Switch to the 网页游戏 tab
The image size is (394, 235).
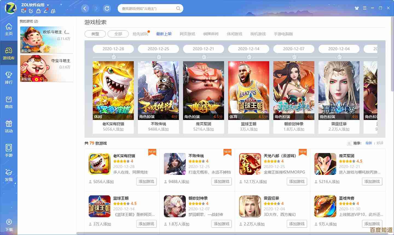click(x=187, y=34)
